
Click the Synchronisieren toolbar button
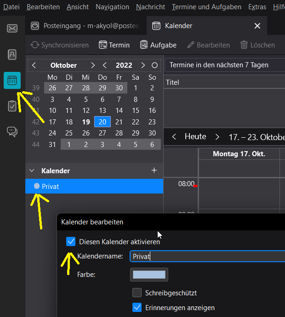tap(60, 45)
